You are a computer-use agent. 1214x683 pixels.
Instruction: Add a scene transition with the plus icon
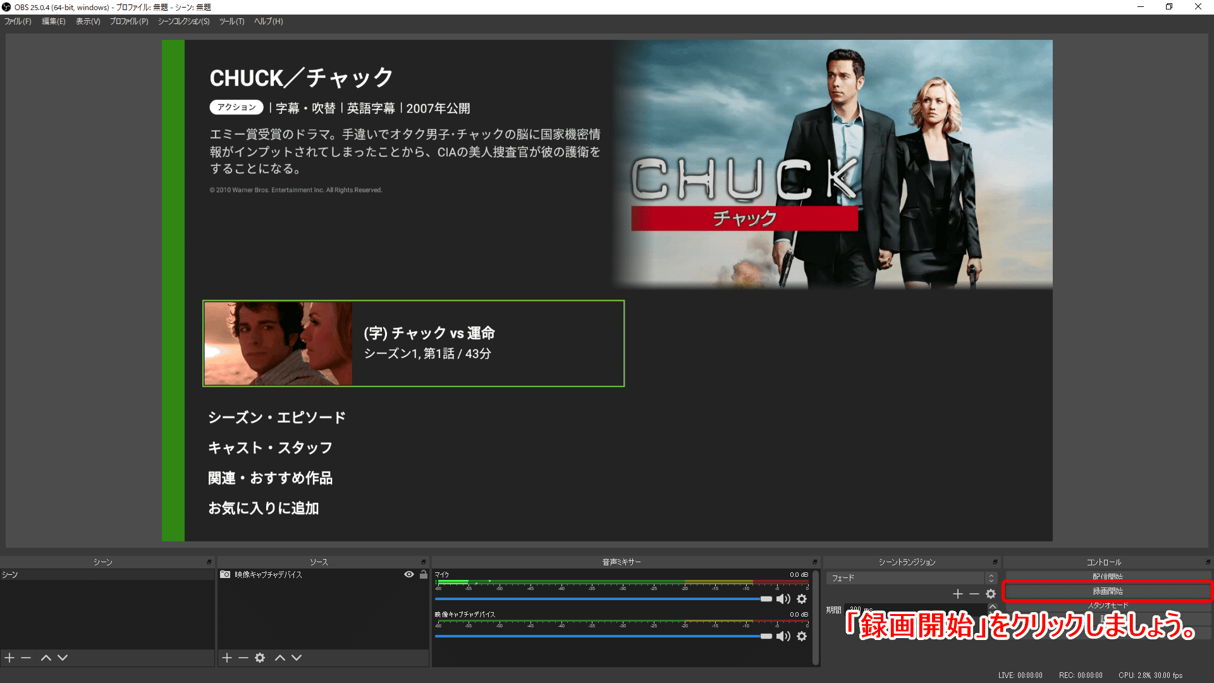coord(958,594)
